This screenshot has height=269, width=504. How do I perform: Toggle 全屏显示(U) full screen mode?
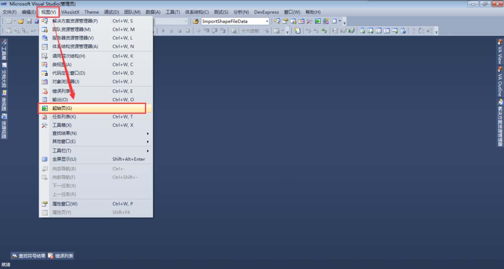(95, 159)
